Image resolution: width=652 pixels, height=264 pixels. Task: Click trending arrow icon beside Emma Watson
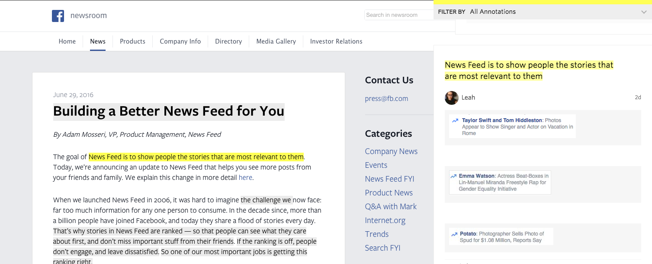pyautogui.click(x=453, y=176)
